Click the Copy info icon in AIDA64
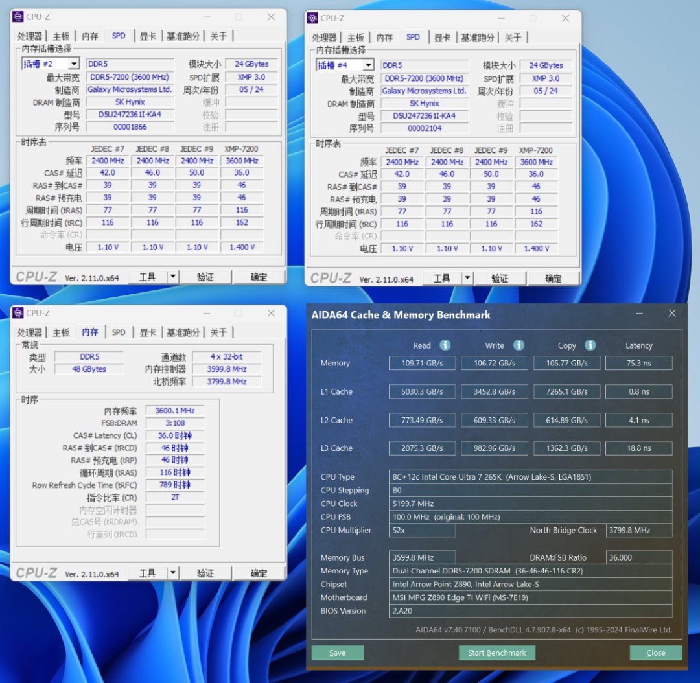Viewport: 700px width, 683px height. pyautogui.click(x=590, y=345)
